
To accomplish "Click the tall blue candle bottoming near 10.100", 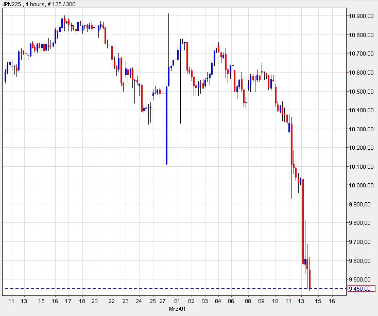I will [x=166, y=125].
